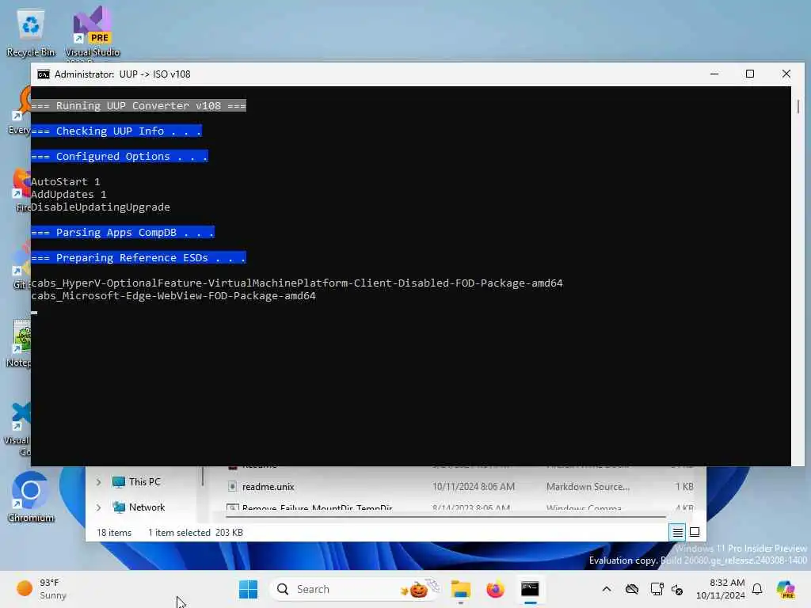Image resolution: width=811 pixels, height=608 pixels.
Task: Click the command prompt window title icon
Action: point(44,74)
